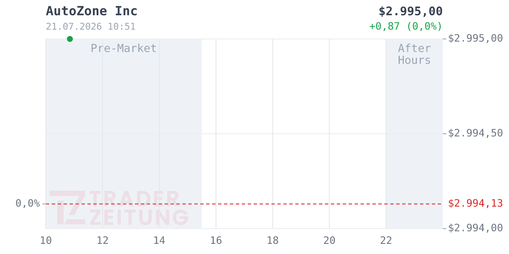This screenshot has height=254, width=509.
Task: Click the 21.07.2026 10:51 timestamp
Action: coord(91,27)
